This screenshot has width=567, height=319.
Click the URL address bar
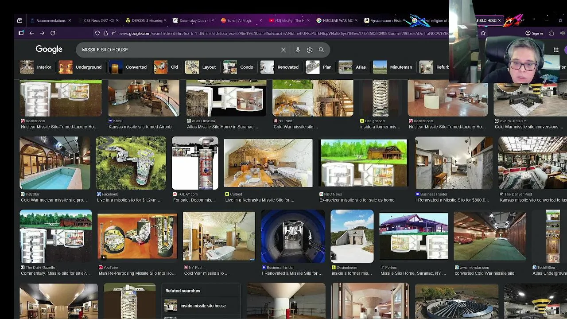283,33
